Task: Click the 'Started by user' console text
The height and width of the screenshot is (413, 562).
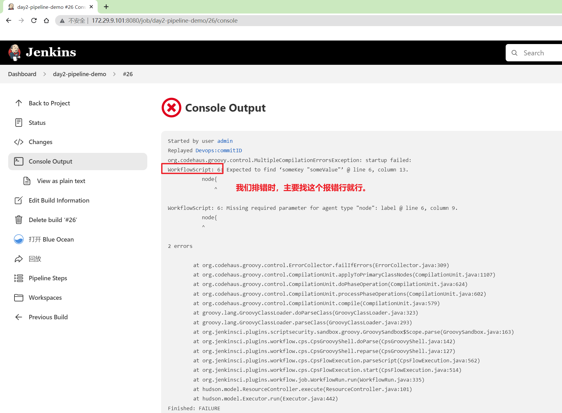Action: tap(191, 141)
